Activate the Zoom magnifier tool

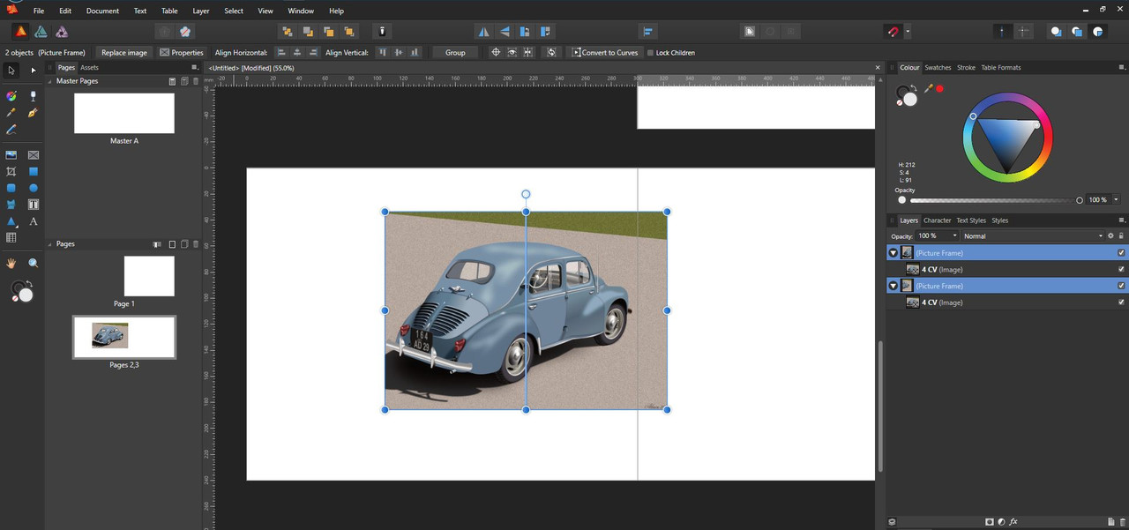pyautogui.click(x=34, y=264)
